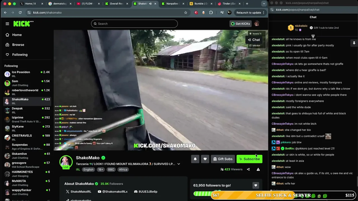
Task: Click the media control icon in toolbar
Action: pyautogui.click(x=222, y=13)
